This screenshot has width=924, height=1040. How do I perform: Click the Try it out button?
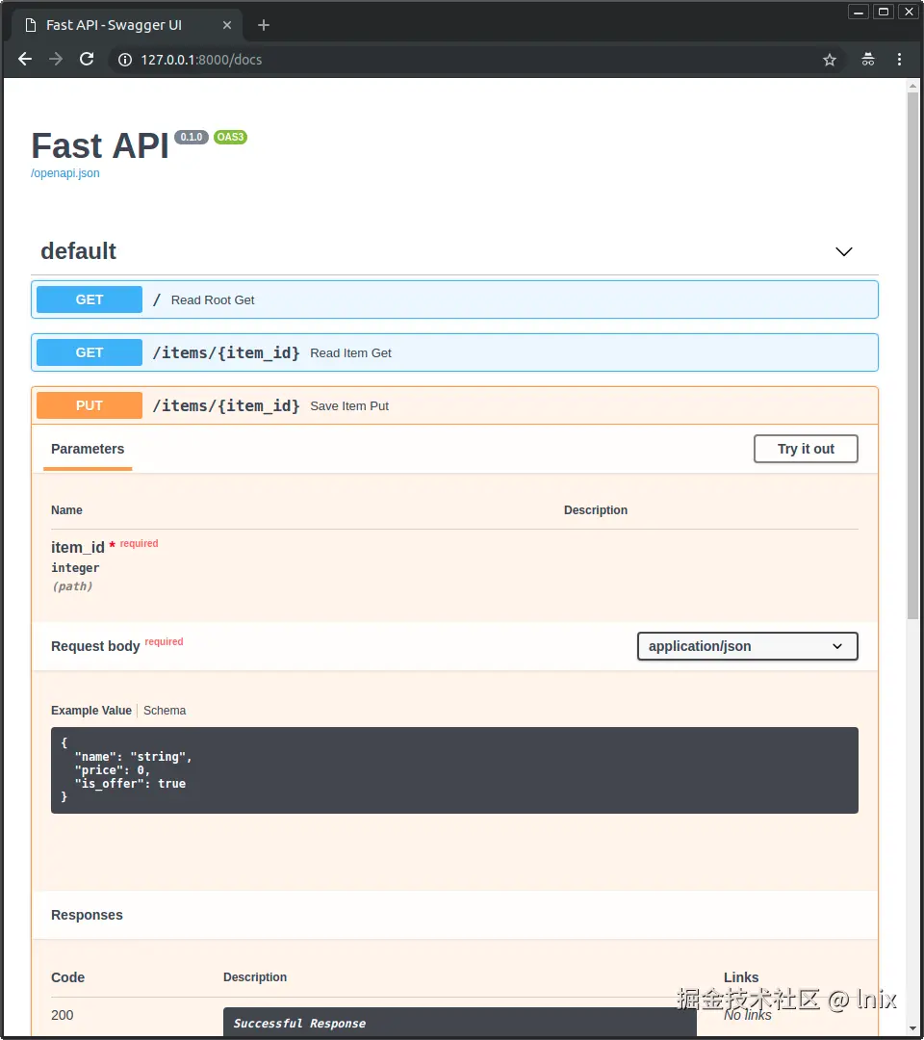click(x=806, y=449)
